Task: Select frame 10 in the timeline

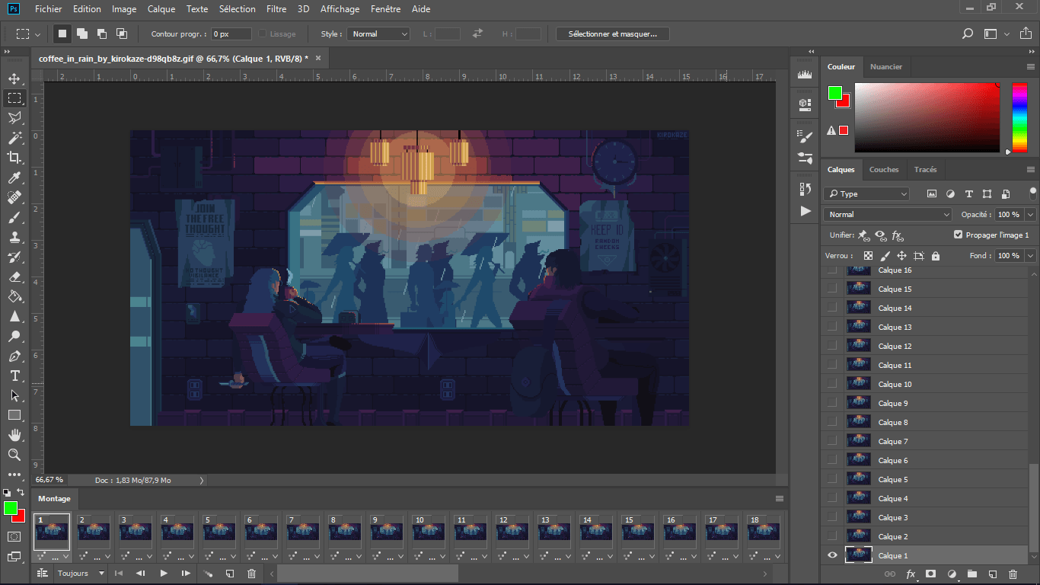Action: tap(429, 531)
